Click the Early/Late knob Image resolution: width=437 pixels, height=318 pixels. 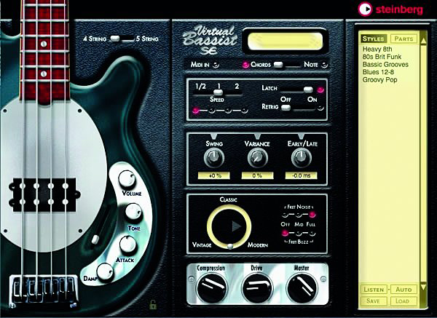coord(301,158)
